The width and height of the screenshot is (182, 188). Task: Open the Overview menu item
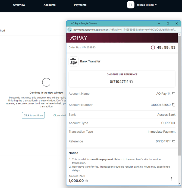click(x=19, y=5)
